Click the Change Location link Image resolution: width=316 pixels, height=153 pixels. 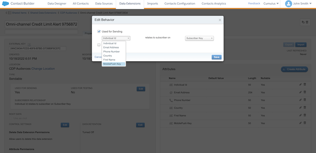pyautogui.click(x=43, y=69)
